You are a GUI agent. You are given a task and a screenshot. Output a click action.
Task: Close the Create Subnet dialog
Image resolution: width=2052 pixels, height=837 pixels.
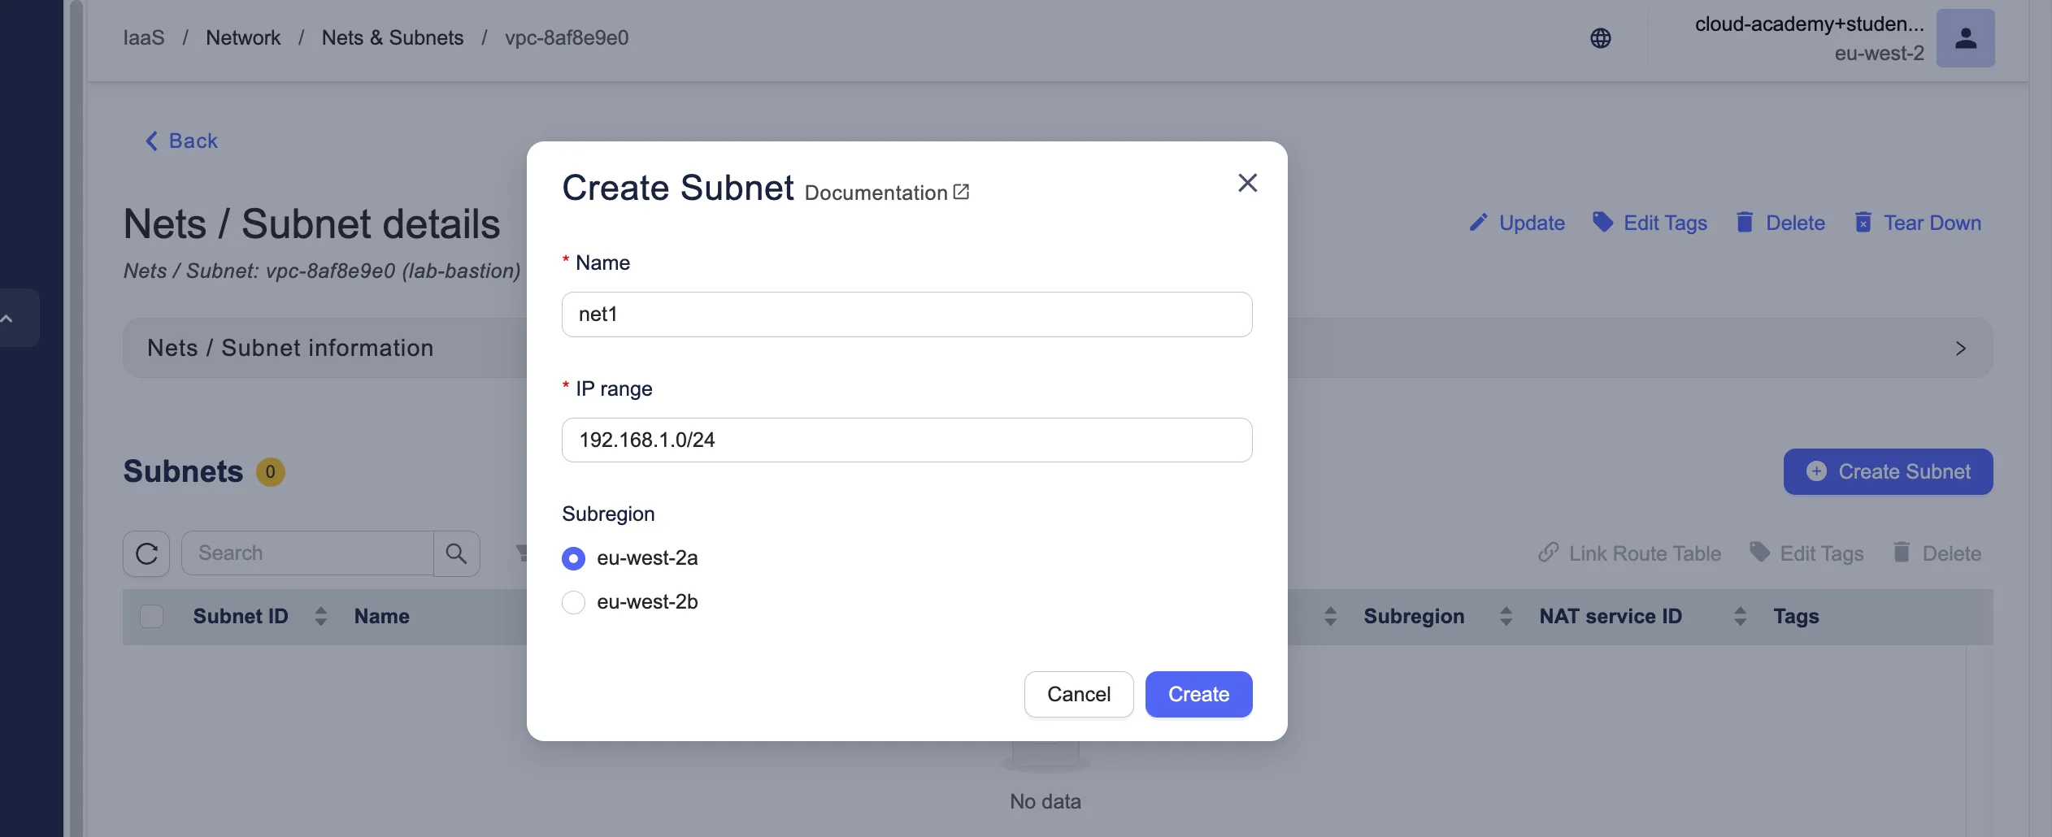click(x=1247, y=183)
